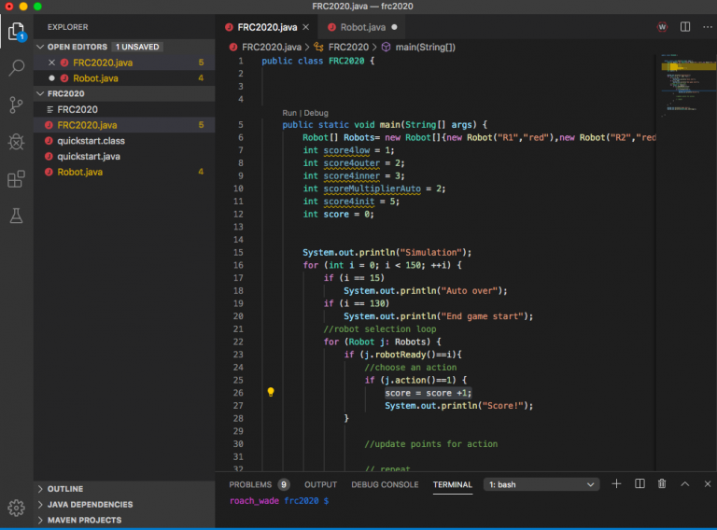The width and height of the screenshot is (717, 530).
Task: Click scoreMultiplierAuto on line 10
Action: pyautogui.click(x=373, y=188)
